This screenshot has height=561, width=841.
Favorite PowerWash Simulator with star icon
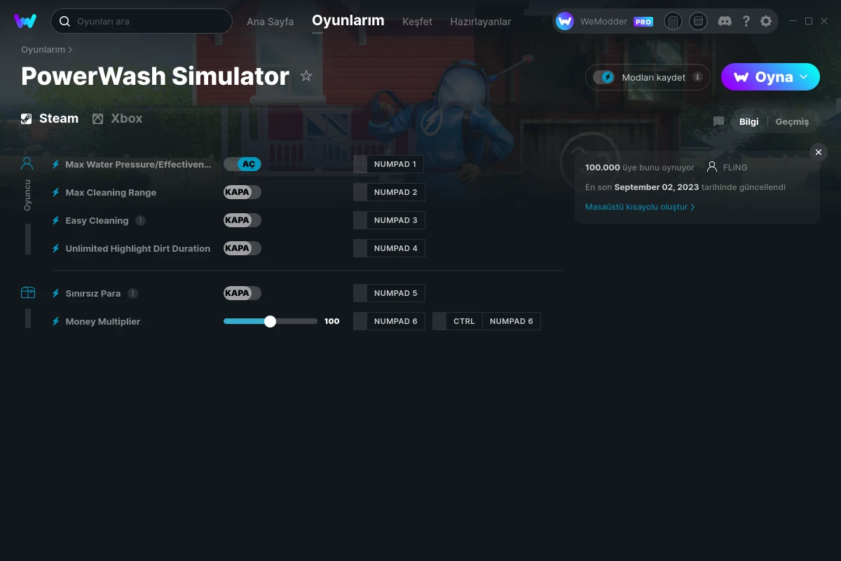click(306, 76)
